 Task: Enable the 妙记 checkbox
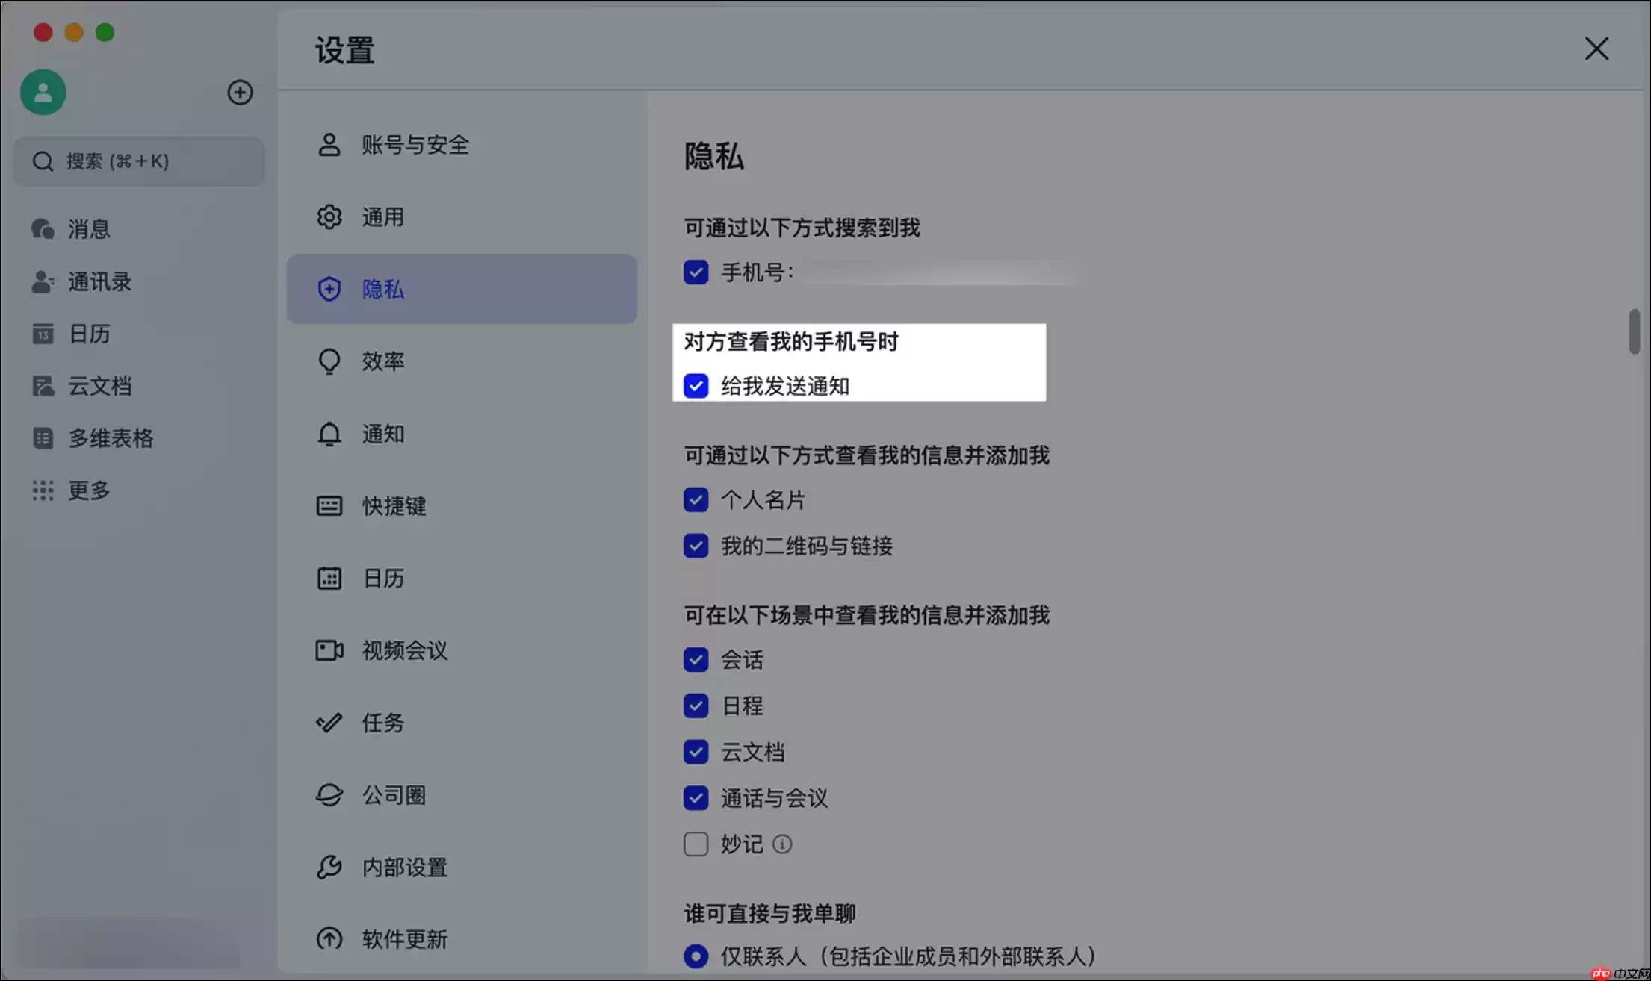(696, 844)
